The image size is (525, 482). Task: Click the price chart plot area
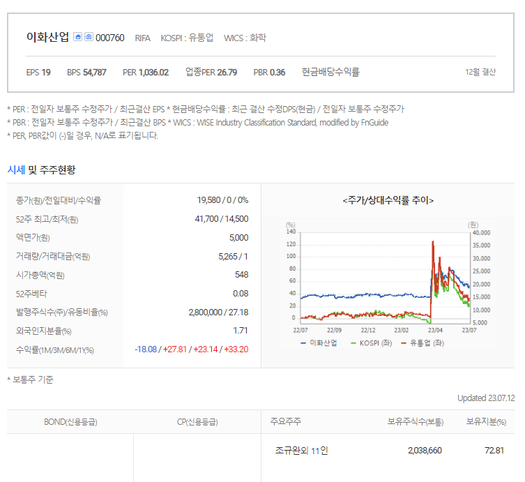coord(385,278)
